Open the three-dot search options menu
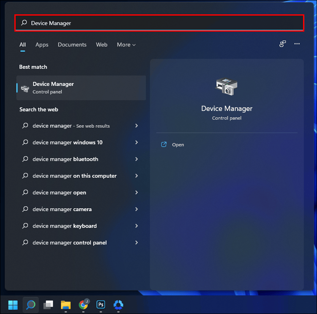The image size is (317, 314). click(x=297, y=44)
